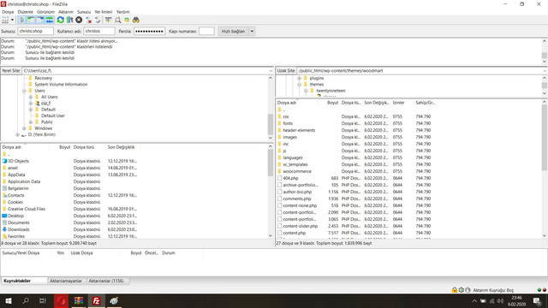
Task: Open the Aktarım menu
Action: [66, 12]
